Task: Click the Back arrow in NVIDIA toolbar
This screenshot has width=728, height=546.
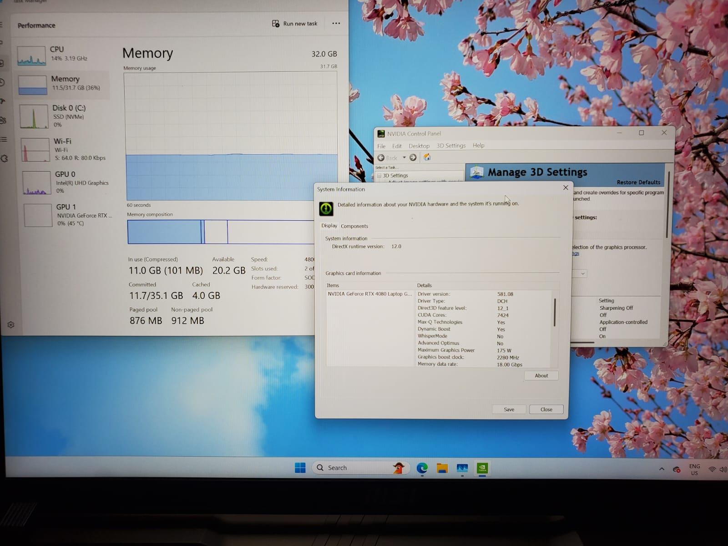Action: point(381,158)
